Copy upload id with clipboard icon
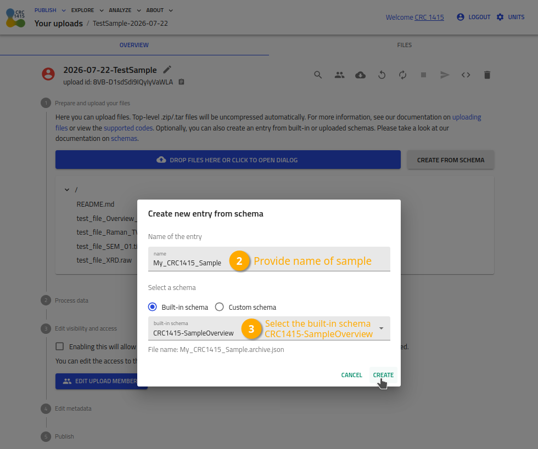 (x=182, y=82)
